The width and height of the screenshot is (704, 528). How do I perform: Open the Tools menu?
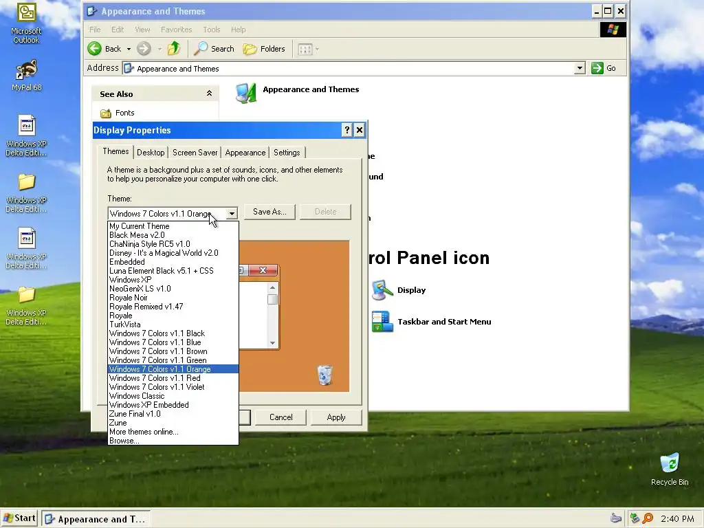click(212, 30)
